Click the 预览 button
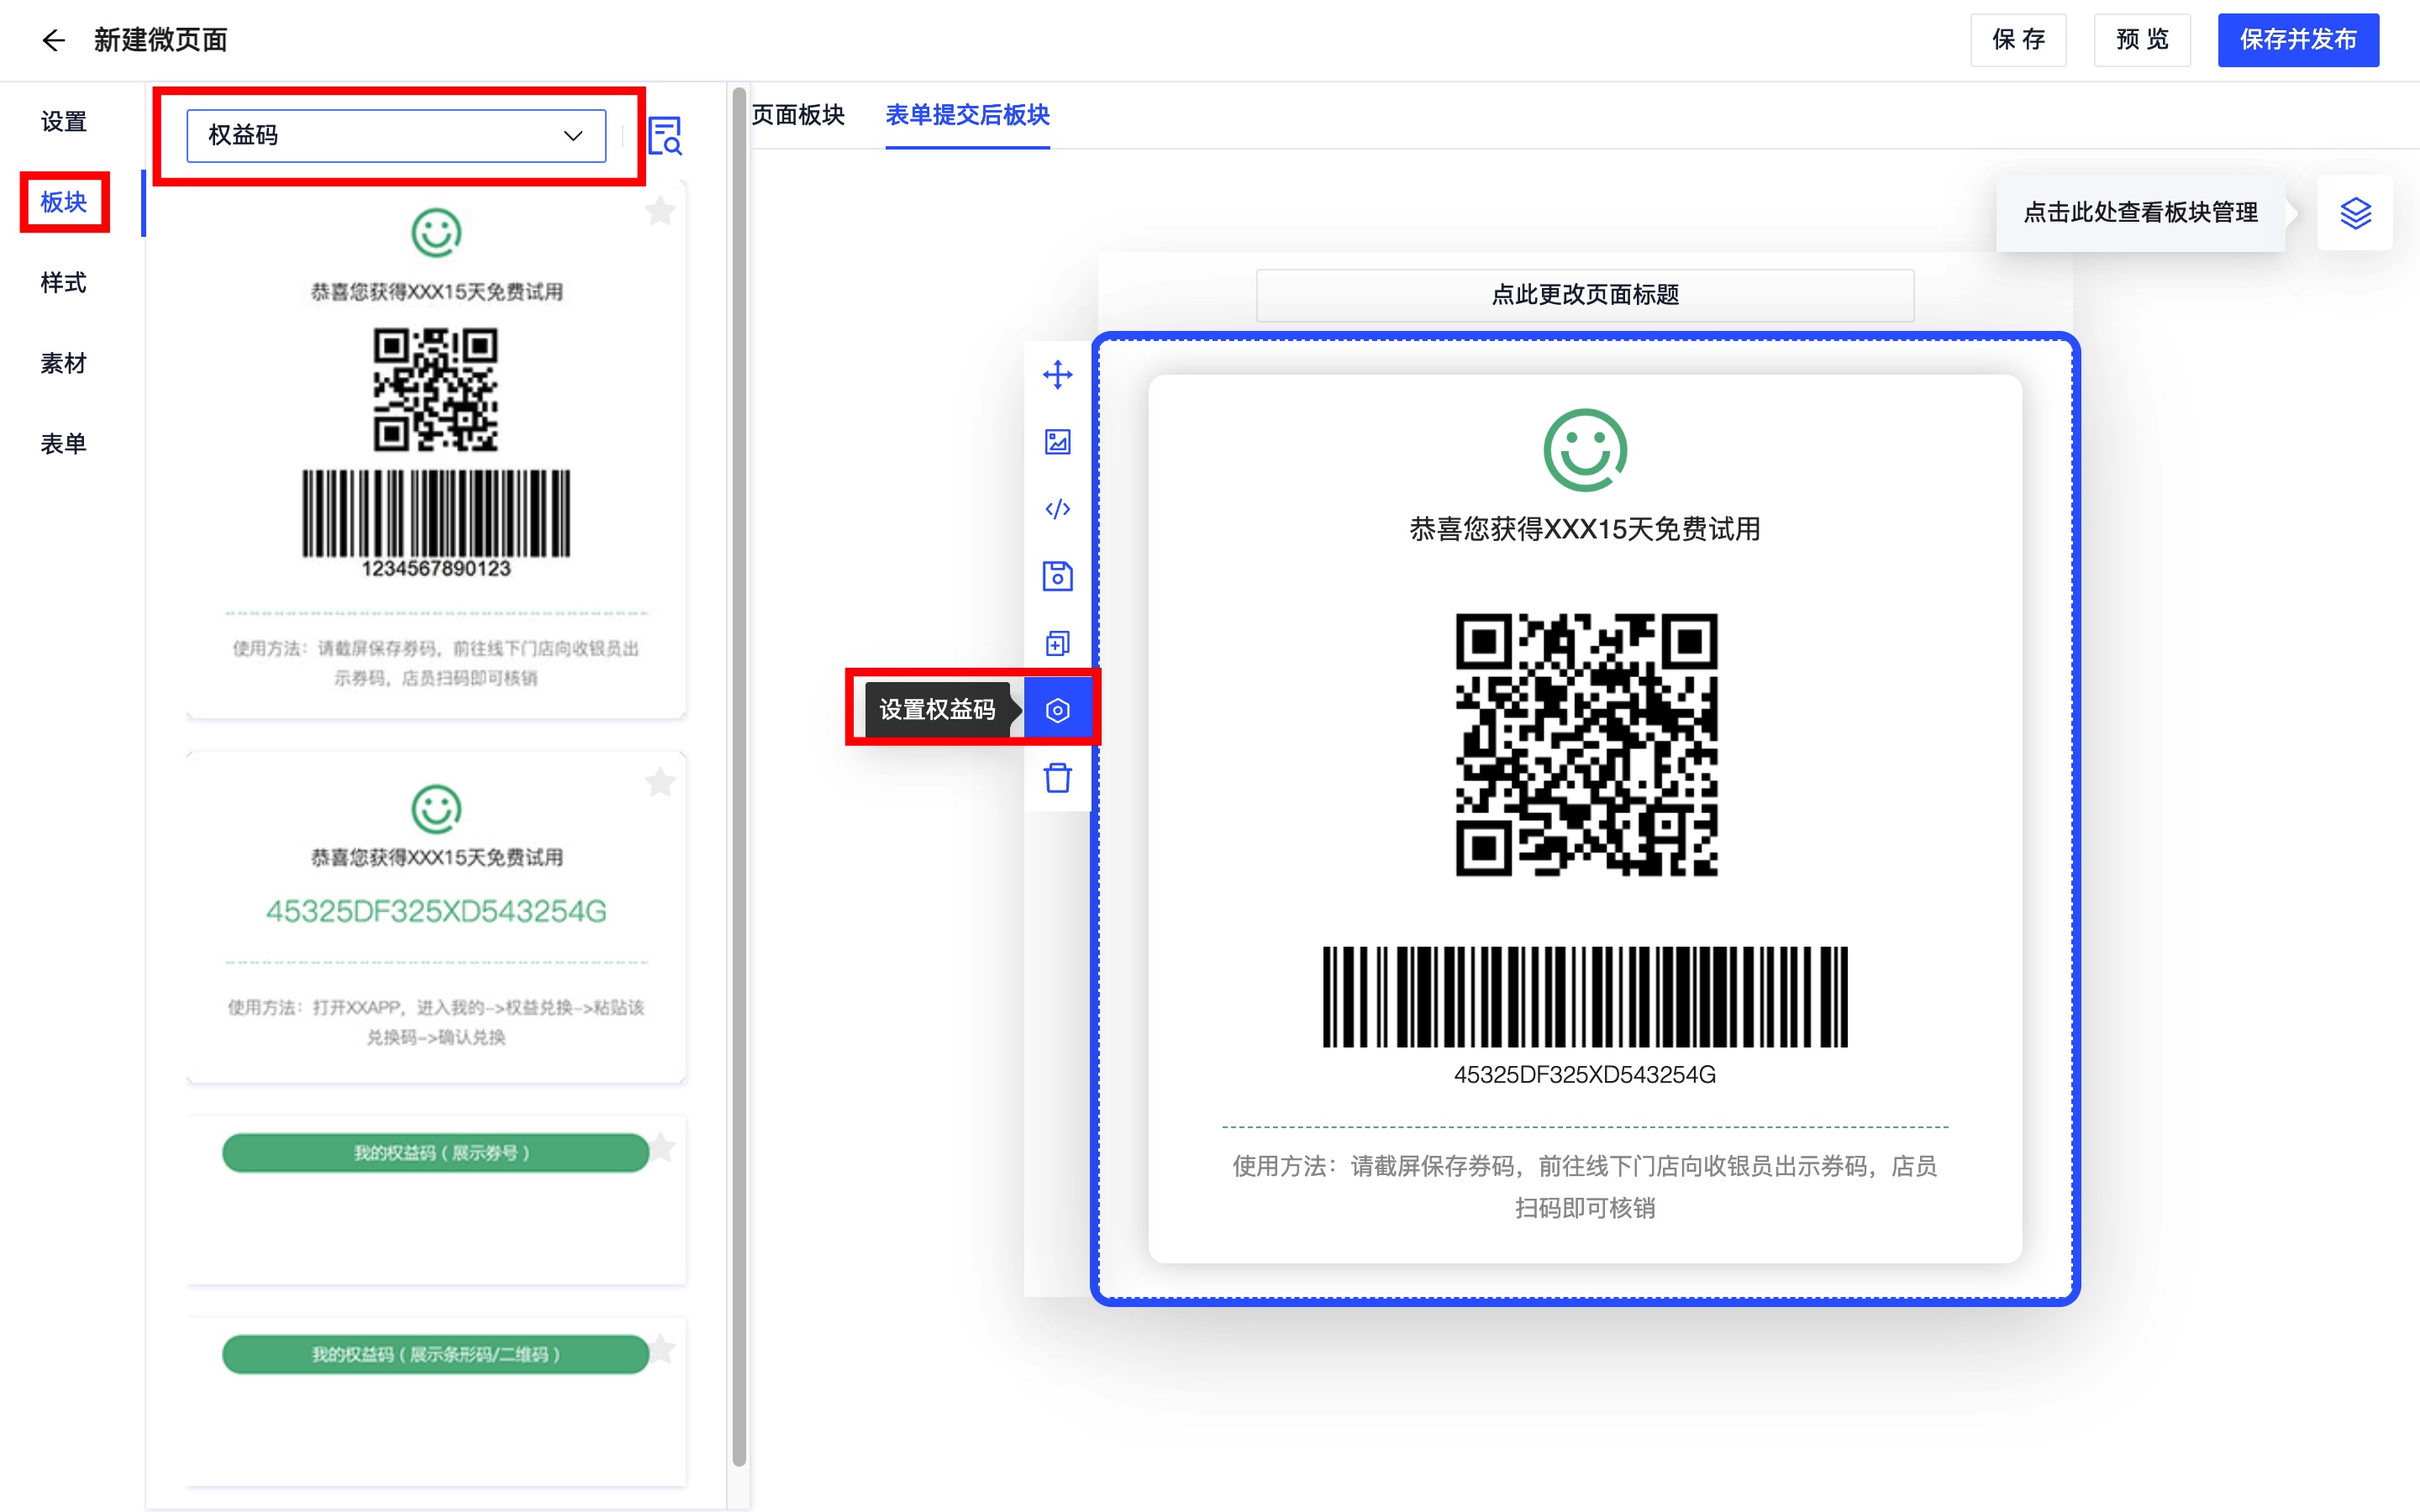 pyautogui.click(x=2142, y=40)
